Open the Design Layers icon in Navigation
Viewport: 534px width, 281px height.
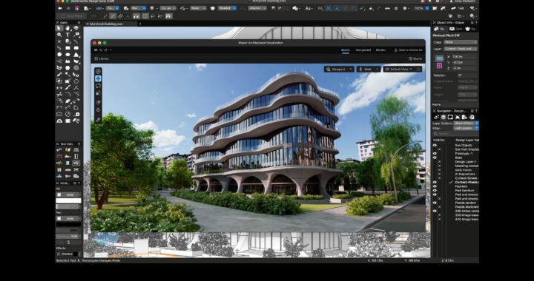(x=444, y=117)
